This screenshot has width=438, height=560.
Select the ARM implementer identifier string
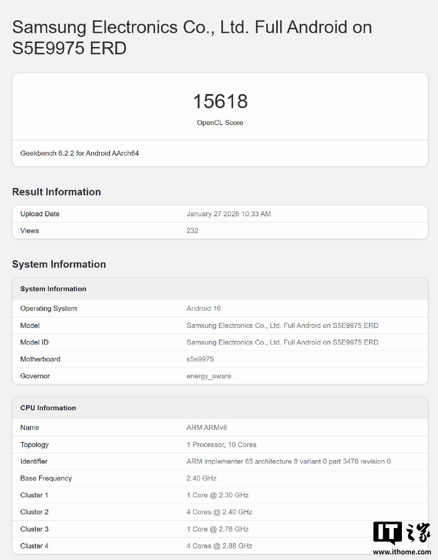288,461
